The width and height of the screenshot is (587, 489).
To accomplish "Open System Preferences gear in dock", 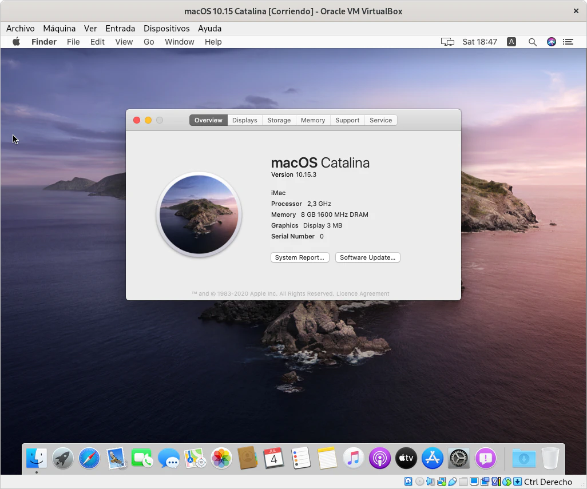I will point(459,458).
